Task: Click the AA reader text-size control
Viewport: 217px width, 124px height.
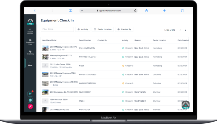Action: click(82, 11)
